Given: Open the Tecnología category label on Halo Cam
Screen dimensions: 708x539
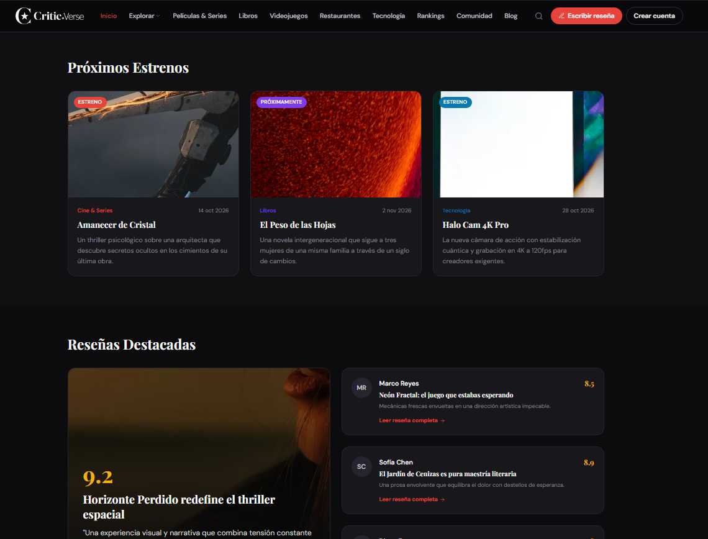Looking at the screenshot, I should click(x=456, y=211).
